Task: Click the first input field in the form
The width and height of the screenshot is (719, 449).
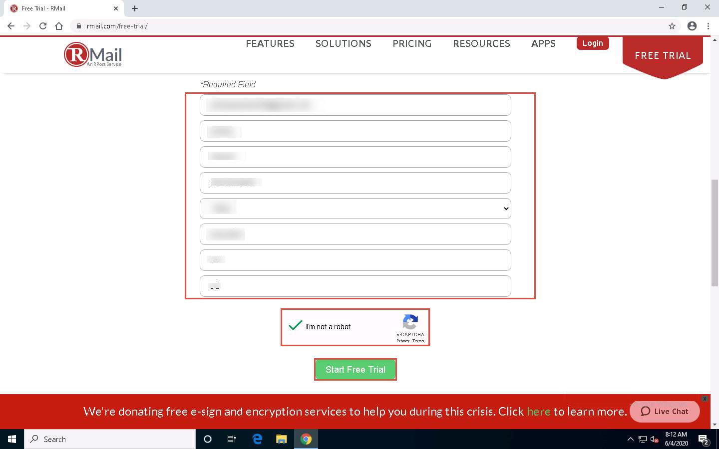Action: [x=355, y=105]
